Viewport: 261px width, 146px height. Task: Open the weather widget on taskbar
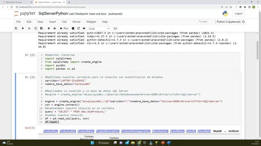click(7, 143)
